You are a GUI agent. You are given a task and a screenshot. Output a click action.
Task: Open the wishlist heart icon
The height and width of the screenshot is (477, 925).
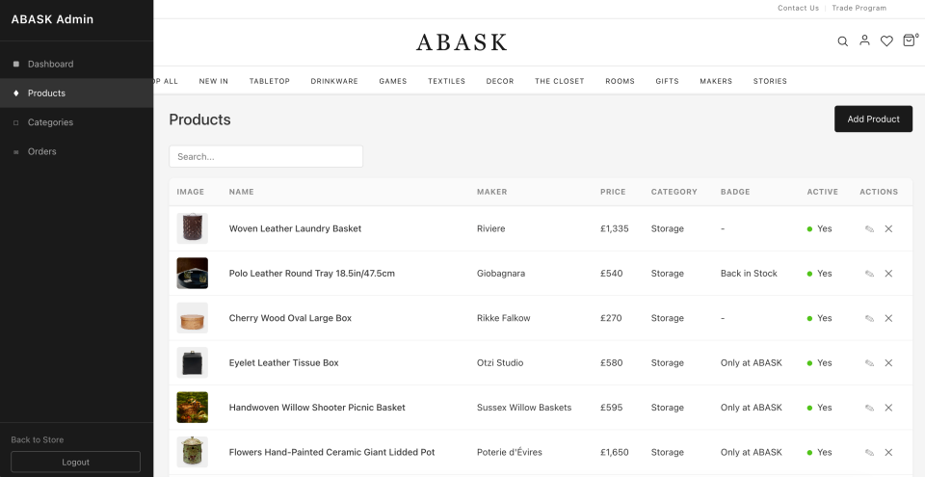tap(886, 41)
